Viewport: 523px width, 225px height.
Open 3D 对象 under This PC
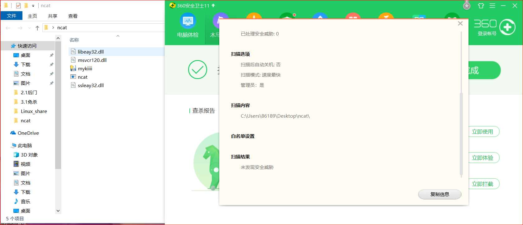(x=29, y=155)
